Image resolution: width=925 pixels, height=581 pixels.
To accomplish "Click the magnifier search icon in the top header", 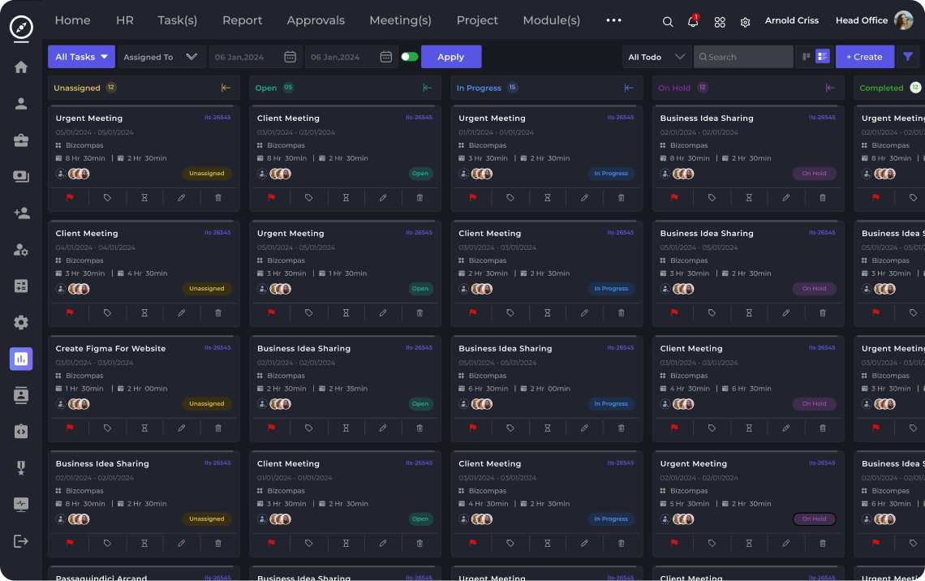I will (x=668, y=22).
